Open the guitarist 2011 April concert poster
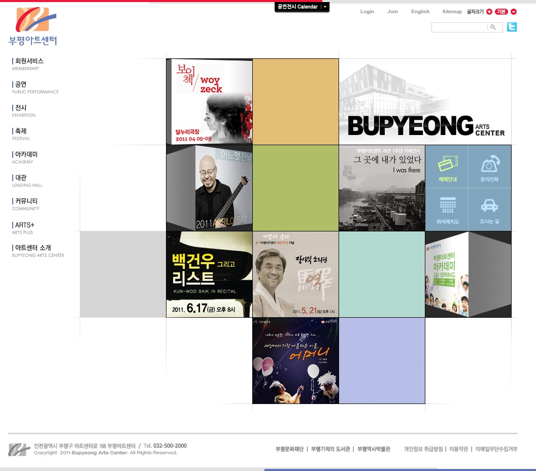 tap(209, 188)
